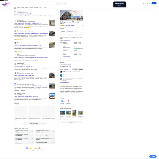Viewport: 159px width, 159px height.
Task: Open 'Home | Skaff Apartments | ND' result
Action: pos(23,14)
